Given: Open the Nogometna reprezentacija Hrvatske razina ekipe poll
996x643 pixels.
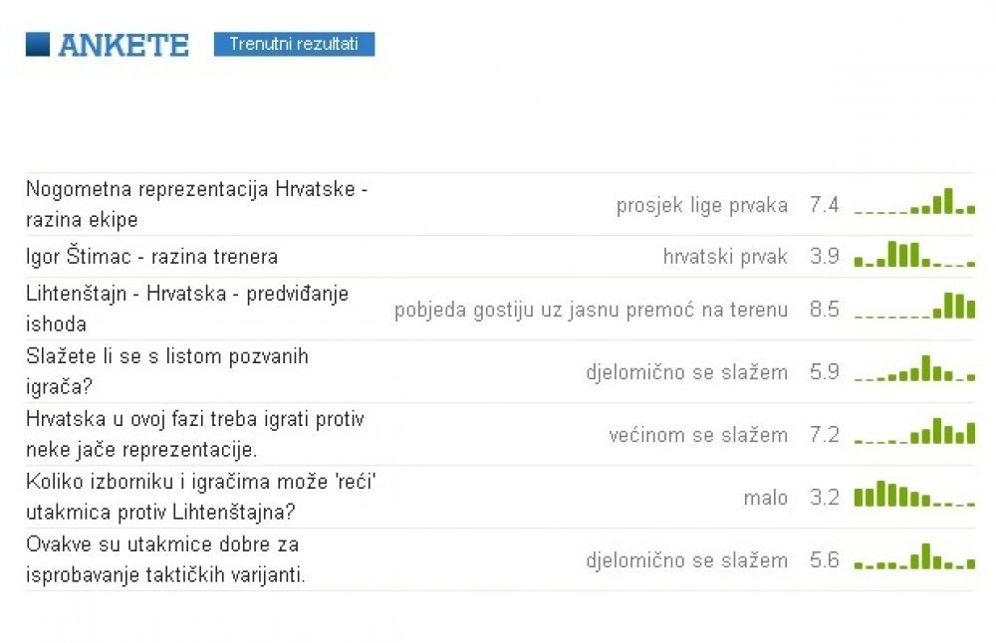Looking at the screenshot, I should (x=197, y=204).
